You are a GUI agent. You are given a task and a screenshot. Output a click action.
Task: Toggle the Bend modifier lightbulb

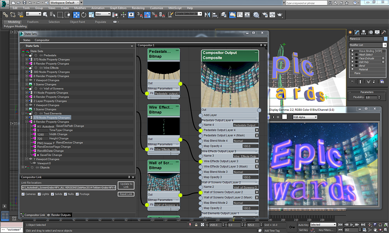352,66
